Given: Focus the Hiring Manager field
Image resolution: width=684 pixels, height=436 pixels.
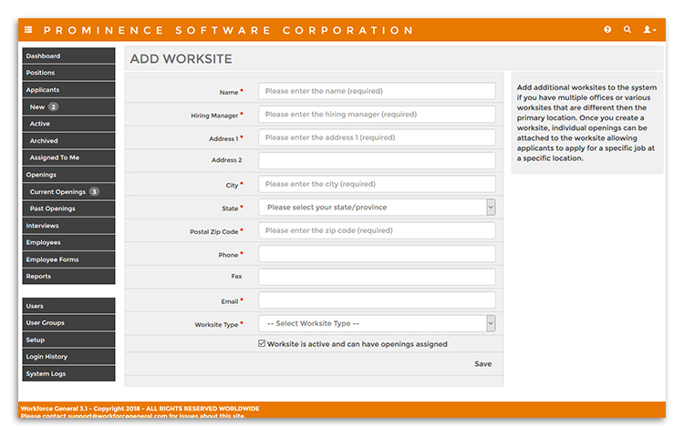Looking at the screenshot, I should (377, 114).
